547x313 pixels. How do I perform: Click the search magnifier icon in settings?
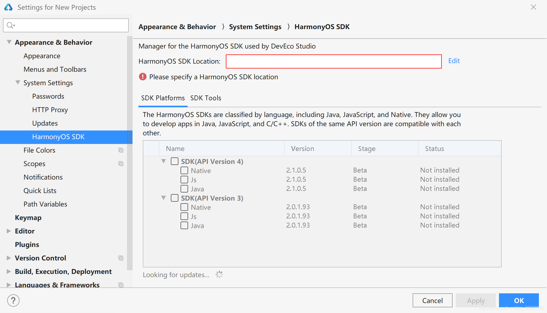[10, 25]
